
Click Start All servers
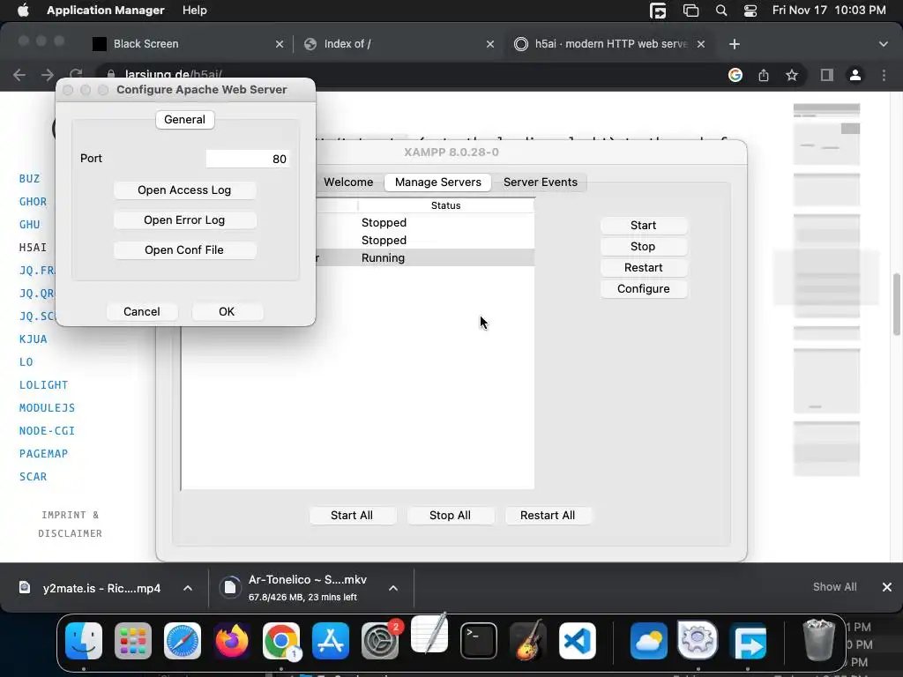[352, 515]
